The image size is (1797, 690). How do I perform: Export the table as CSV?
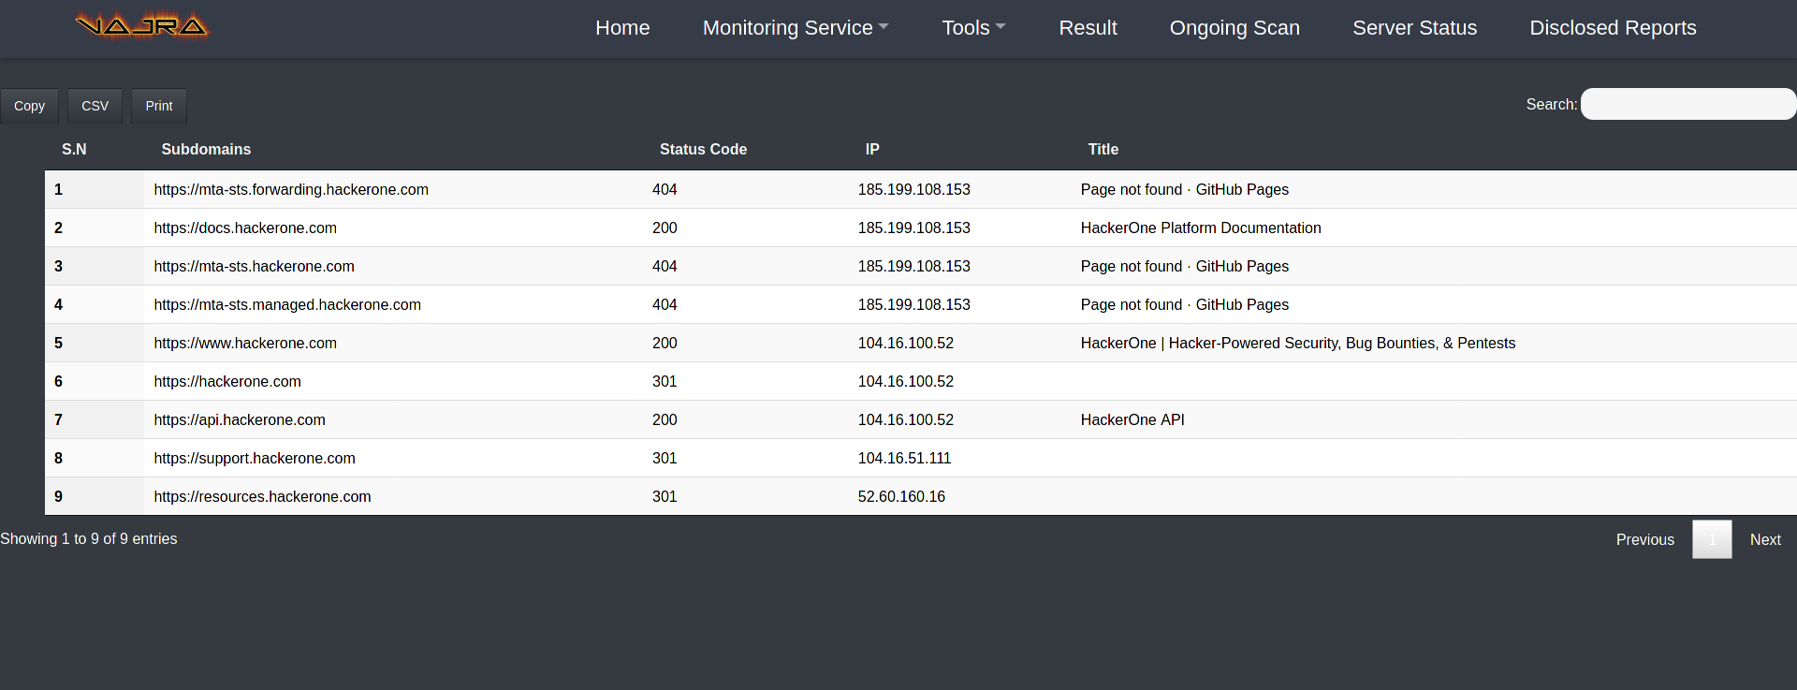[95, 106]
